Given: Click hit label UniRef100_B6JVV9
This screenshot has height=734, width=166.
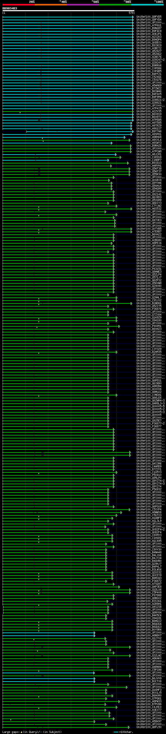Looking at the screenshot, I should click(149, 678).
